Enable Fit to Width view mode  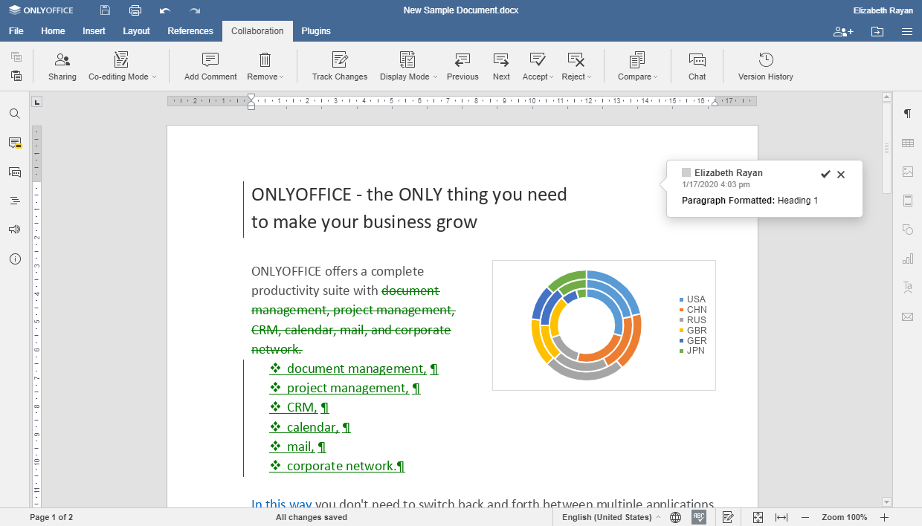point(781,517)
